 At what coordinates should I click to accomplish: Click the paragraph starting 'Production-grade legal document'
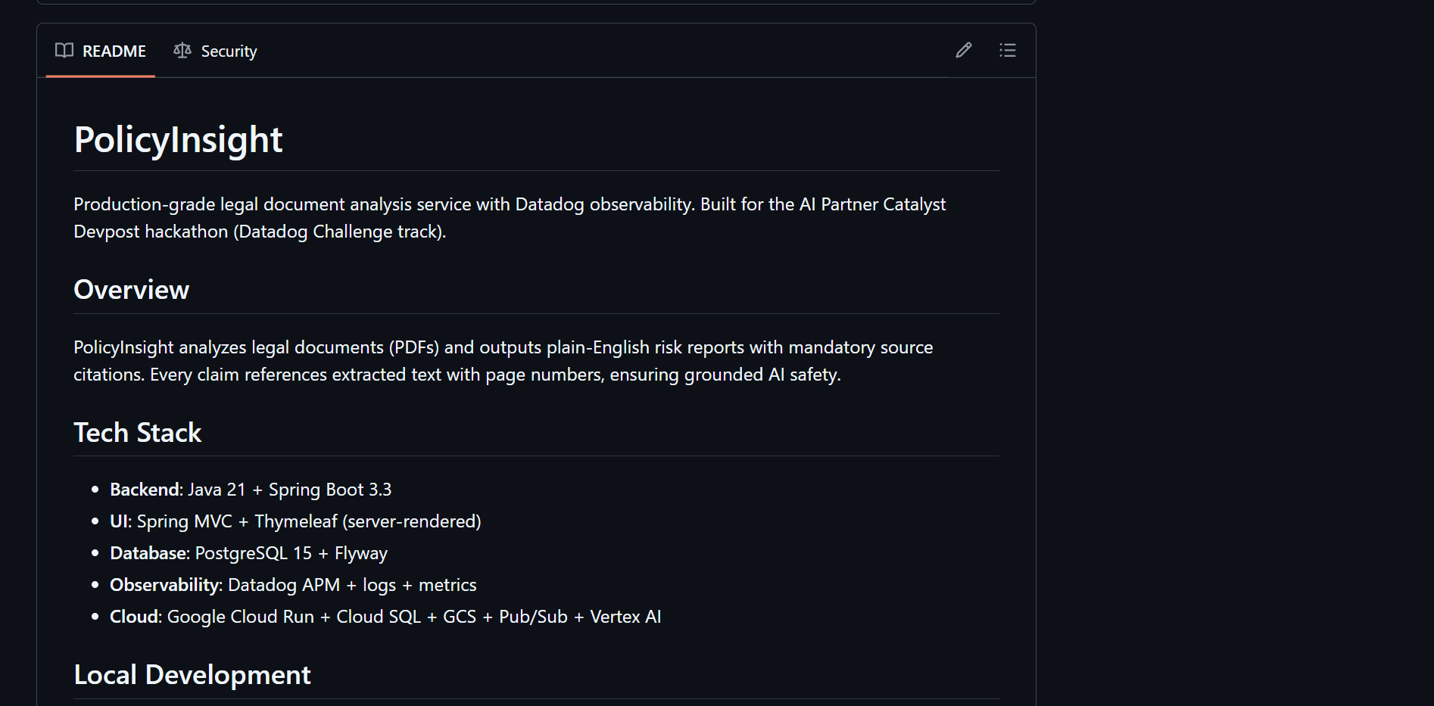[x=510, y=218]
